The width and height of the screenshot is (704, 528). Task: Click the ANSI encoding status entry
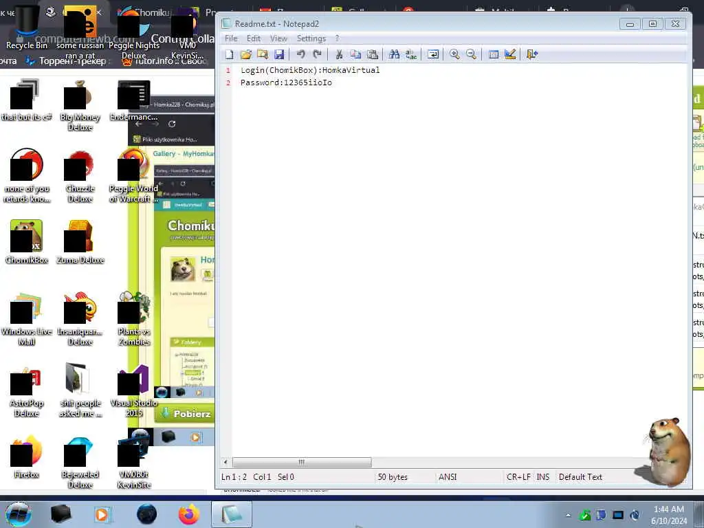point(447,477)
